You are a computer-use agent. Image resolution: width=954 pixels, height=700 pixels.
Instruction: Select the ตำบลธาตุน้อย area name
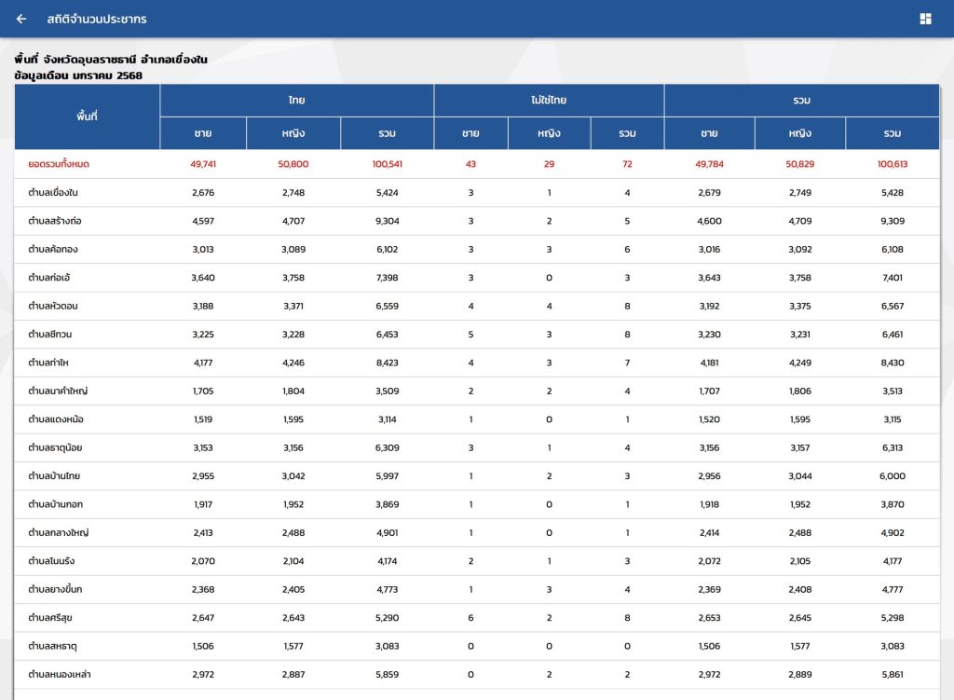55,448
